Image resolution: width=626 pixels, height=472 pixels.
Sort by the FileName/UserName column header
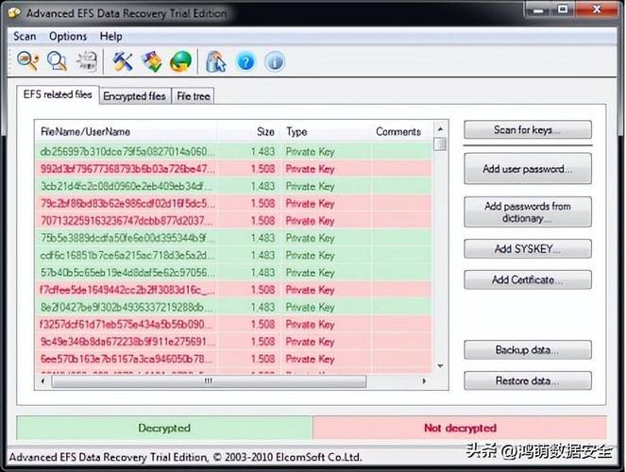tap(127, 131)
